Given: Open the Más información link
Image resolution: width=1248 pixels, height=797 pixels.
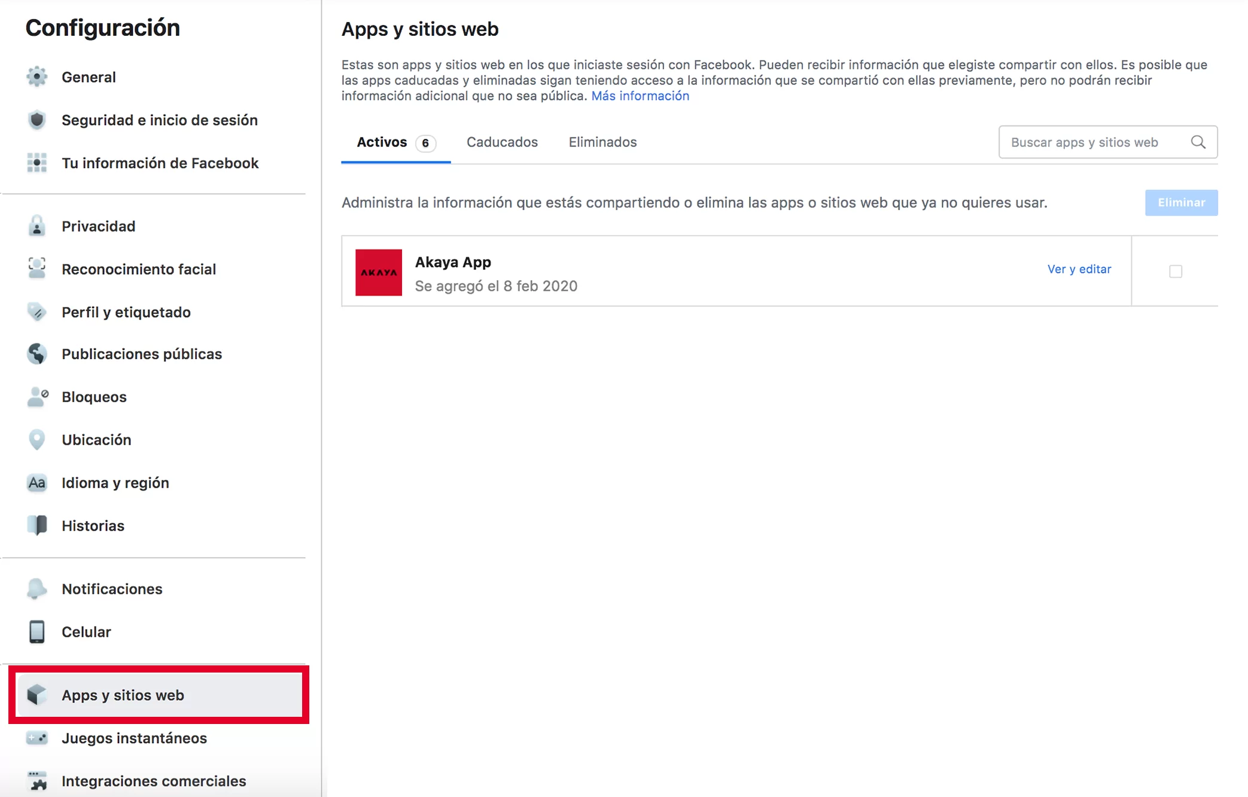Looking at the screenshot, I should (x=640, y=96).
